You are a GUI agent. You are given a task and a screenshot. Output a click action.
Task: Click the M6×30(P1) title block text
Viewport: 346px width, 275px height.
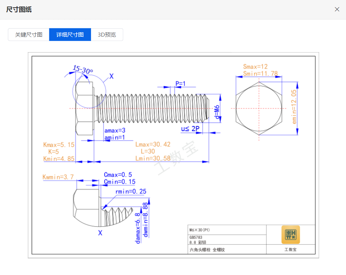(x=199, y=230)
